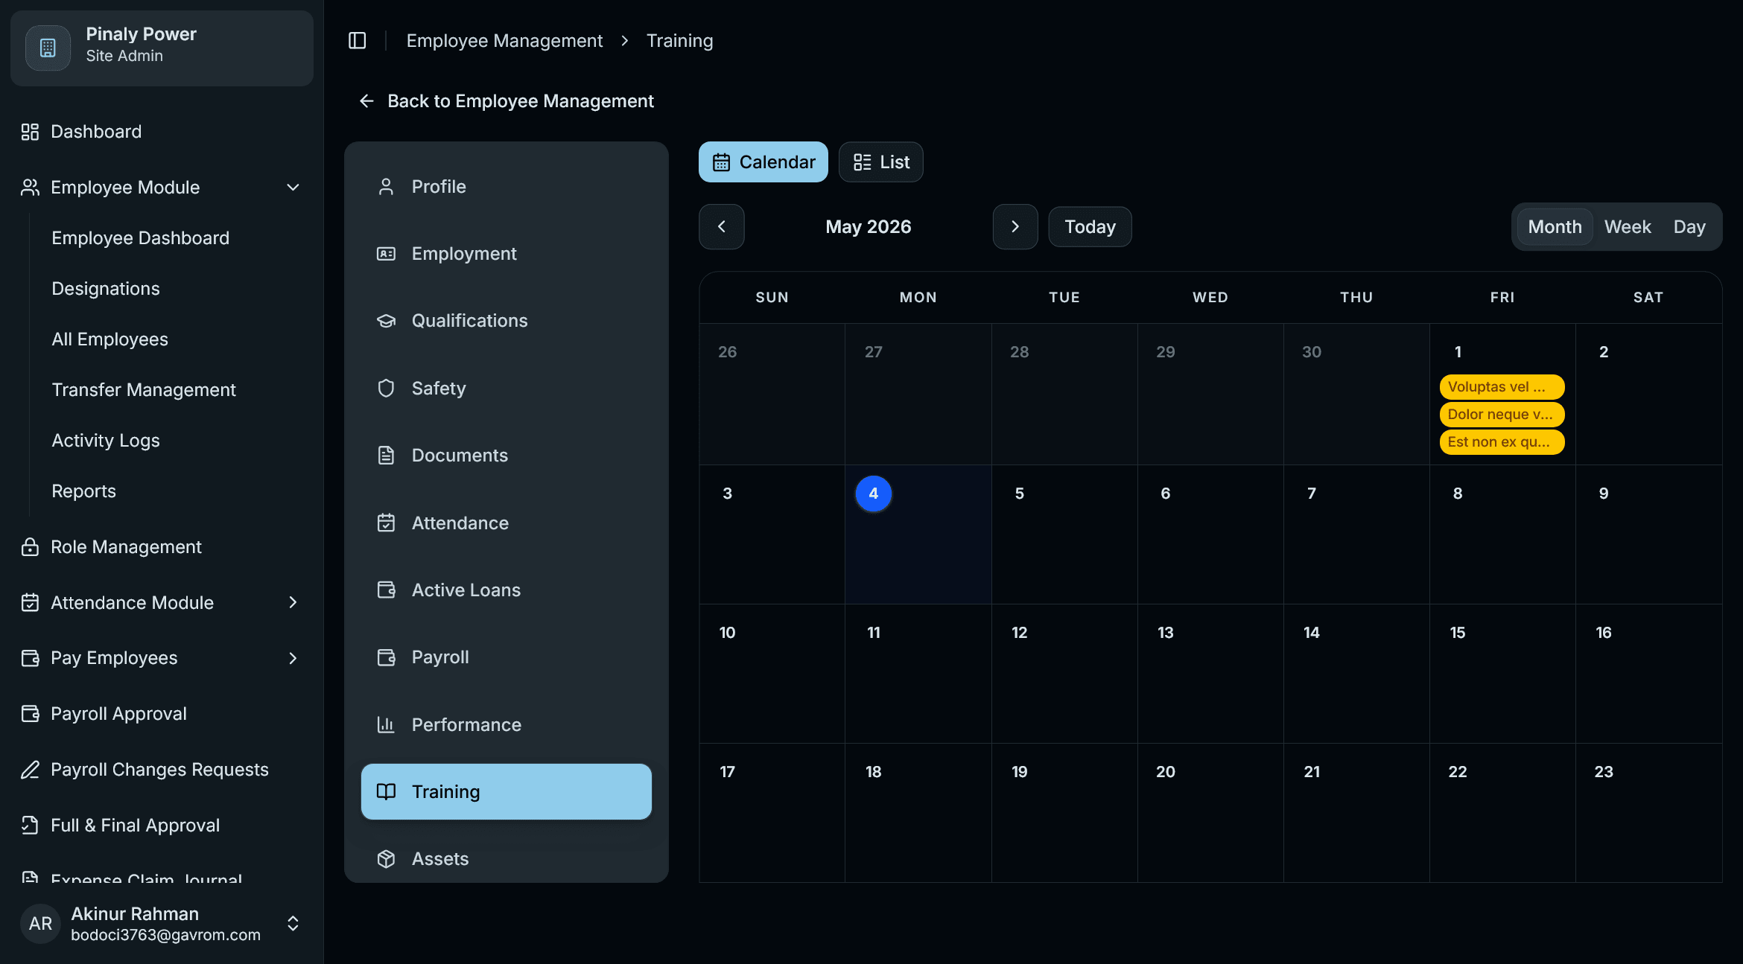1743x964 pixels.
Task: Select today's date 4 on calendar
Action: point(873,494)
